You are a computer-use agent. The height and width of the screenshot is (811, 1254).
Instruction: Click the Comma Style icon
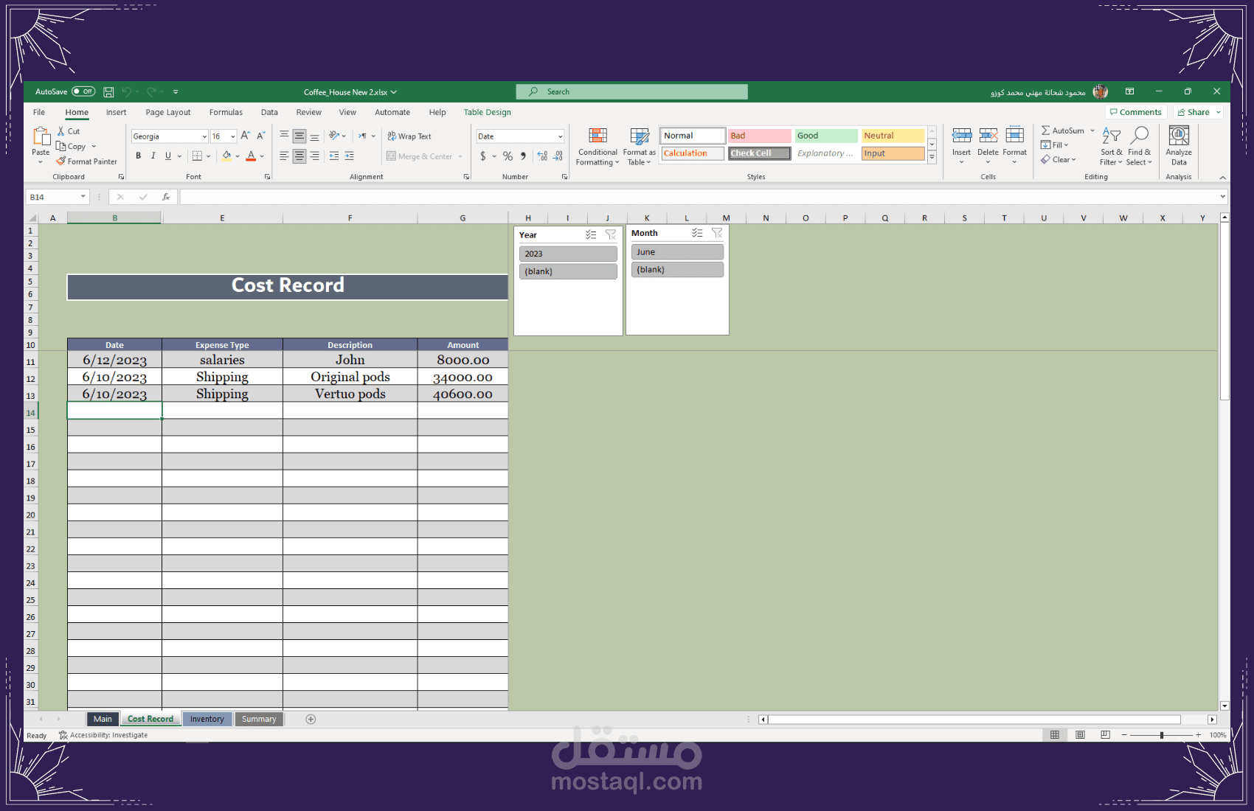pyautogui.click(x=523, y=156)
